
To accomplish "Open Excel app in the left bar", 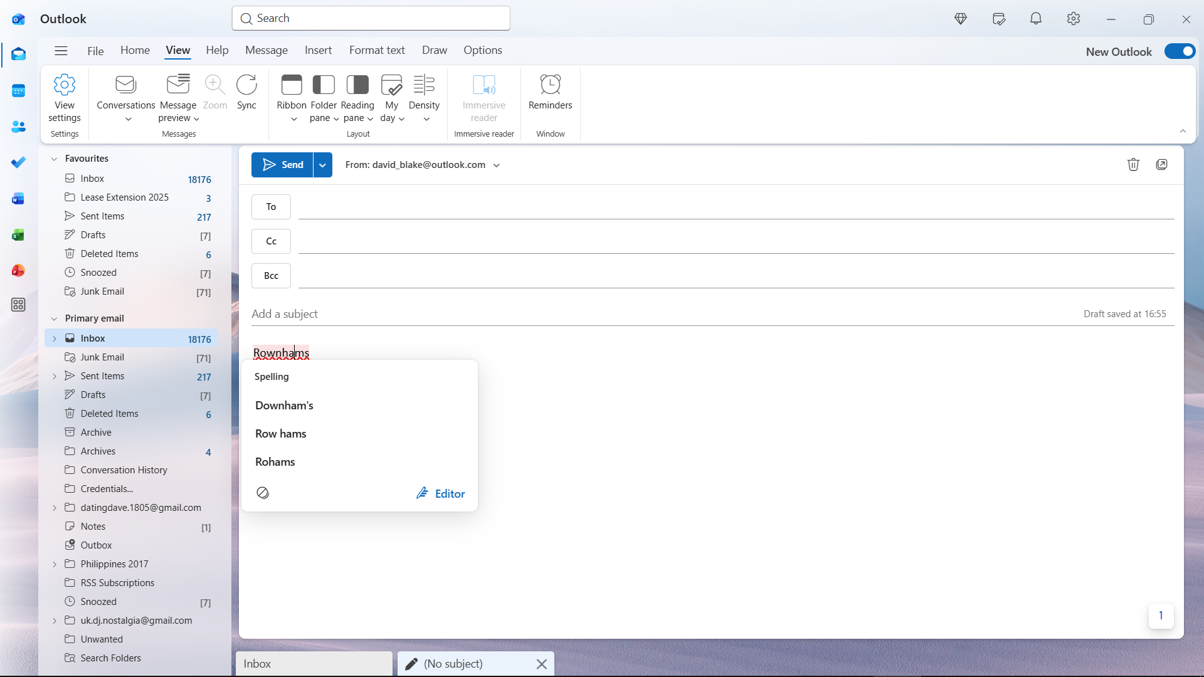I will (18, 234).
